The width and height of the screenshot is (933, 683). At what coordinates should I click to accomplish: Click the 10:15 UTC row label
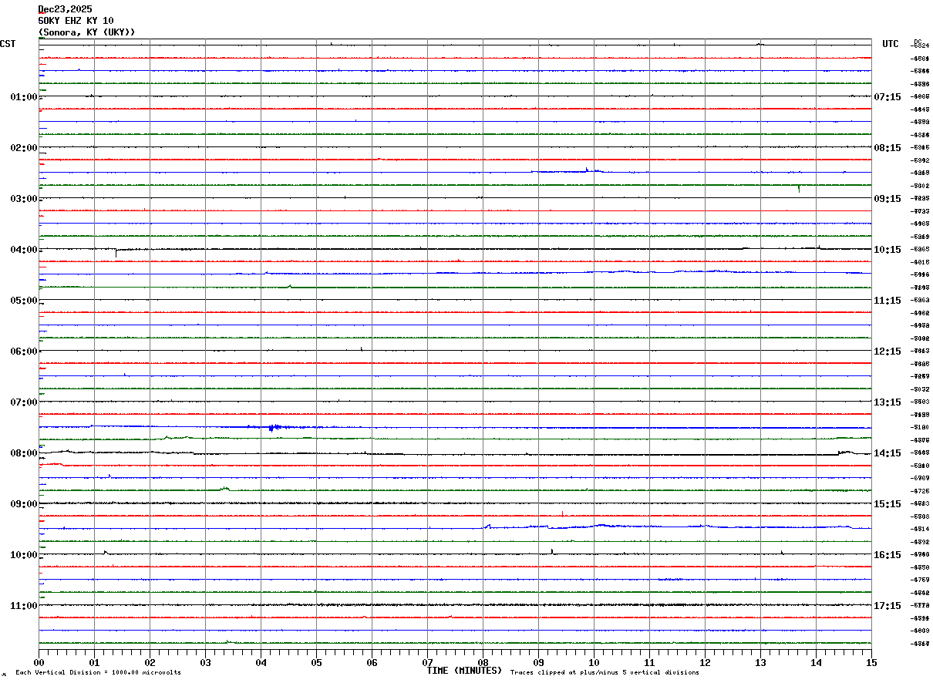click(888, 250)
